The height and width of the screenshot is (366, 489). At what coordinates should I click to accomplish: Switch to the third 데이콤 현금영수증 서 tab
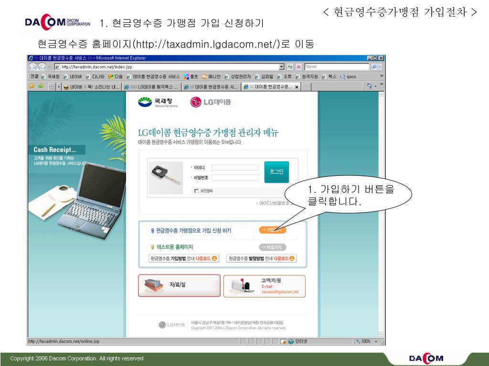click(211, 87)
